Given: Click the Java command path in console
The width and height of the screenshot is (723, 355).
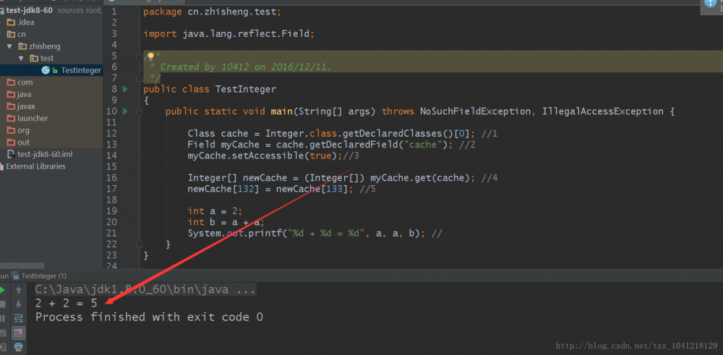Looking at the screenshot, I should pos(146,290).
